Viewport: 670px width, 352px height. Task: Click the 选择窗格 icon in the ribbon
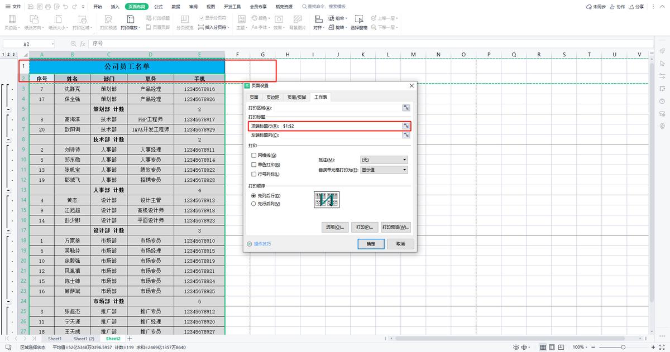[x=358, y=20]
